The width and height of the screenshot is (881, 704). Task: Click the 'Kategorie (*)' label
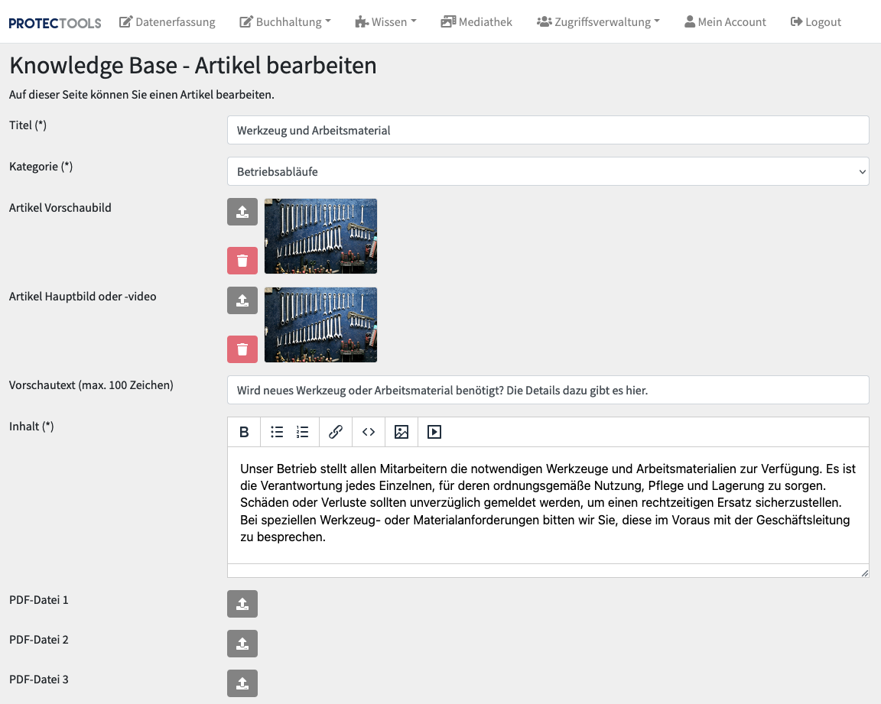[41, 166]
